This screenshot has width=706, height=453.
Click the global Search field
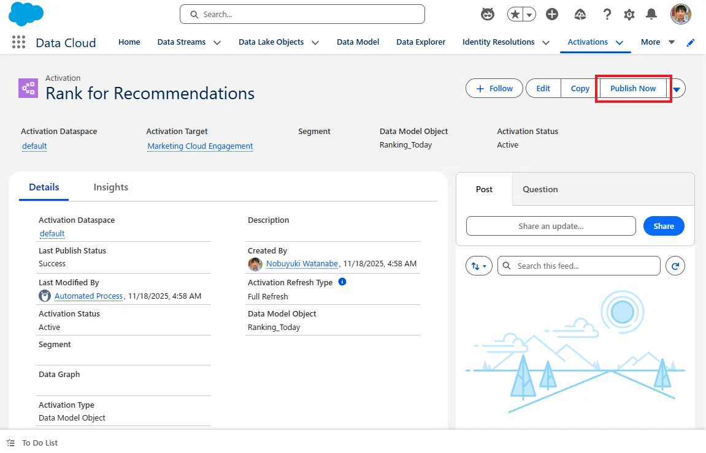[x=302, y=14]
